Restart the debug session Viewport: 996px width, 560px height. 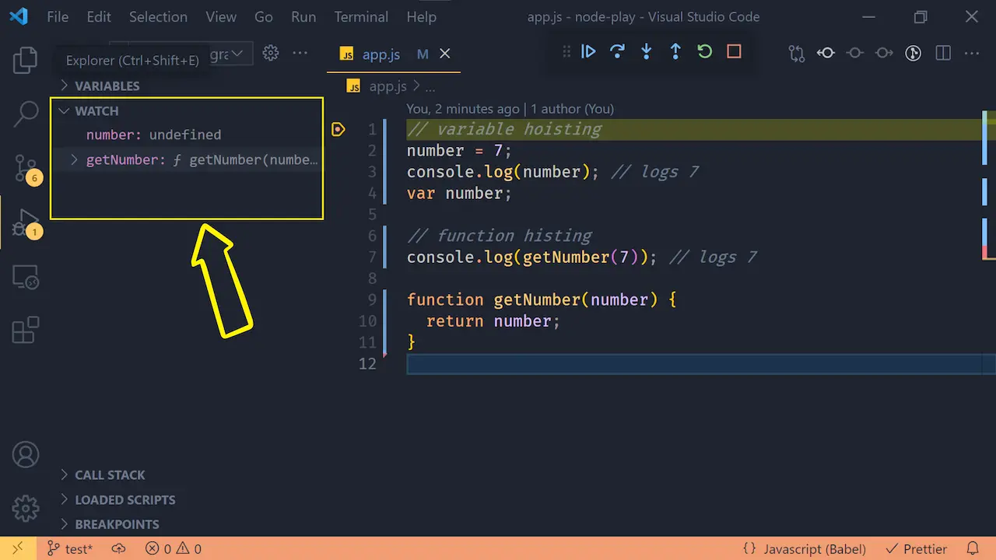point(704,52)
